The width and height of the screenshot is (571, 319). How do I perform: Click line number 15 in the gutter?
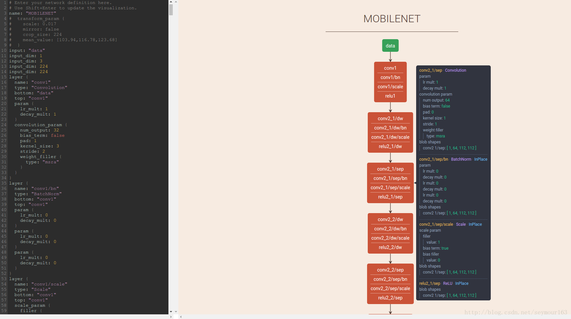(x=4, y=77)
